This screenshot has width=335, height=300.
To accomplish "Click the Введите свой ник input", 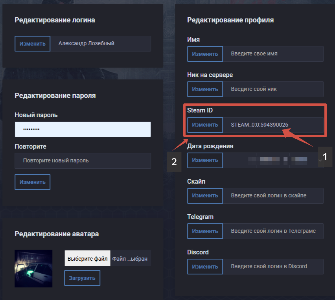I will pos(273,89).
